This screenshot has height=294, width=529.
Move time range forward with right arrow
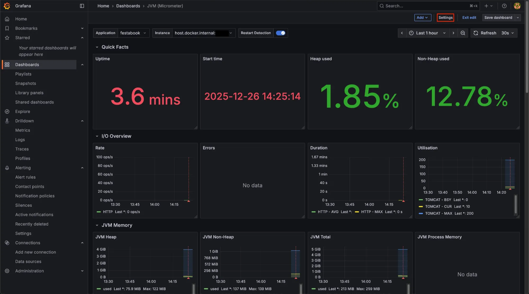(x=453, y=33)
